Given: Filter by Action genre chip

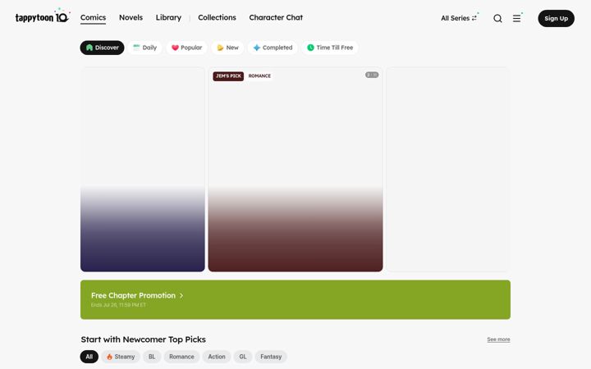Looking at the screenshot, I should click(x=217, y=357).
